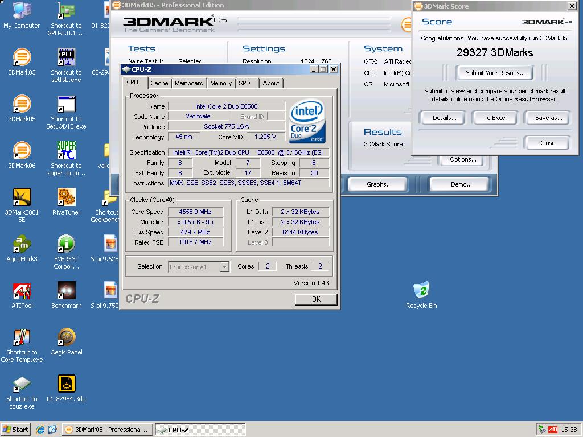Click Demo button in 3DMark05

tap(461, 184)
